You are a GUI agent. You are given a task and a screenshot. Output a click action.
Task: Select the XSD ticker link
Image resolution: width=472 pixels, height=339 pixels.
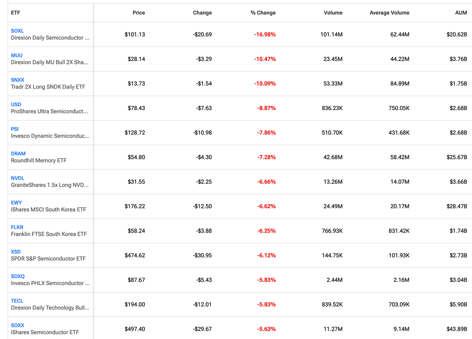click(x=16, y=252)
